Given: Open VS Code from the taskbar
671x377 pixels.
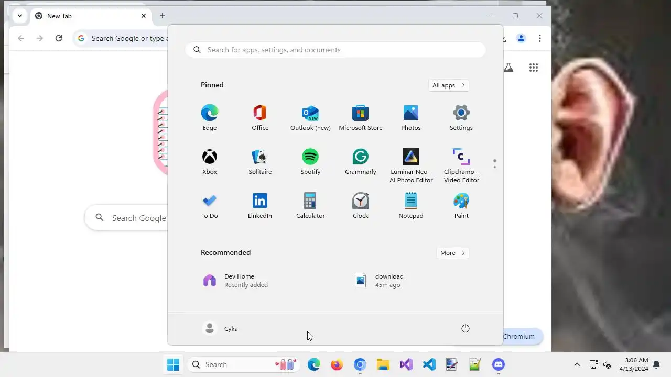Looking at the screenshot, I should [429, 364].
